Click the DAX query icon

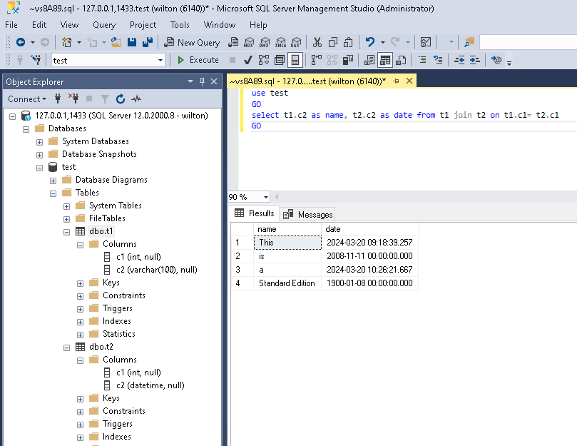(x=296, y=42)
